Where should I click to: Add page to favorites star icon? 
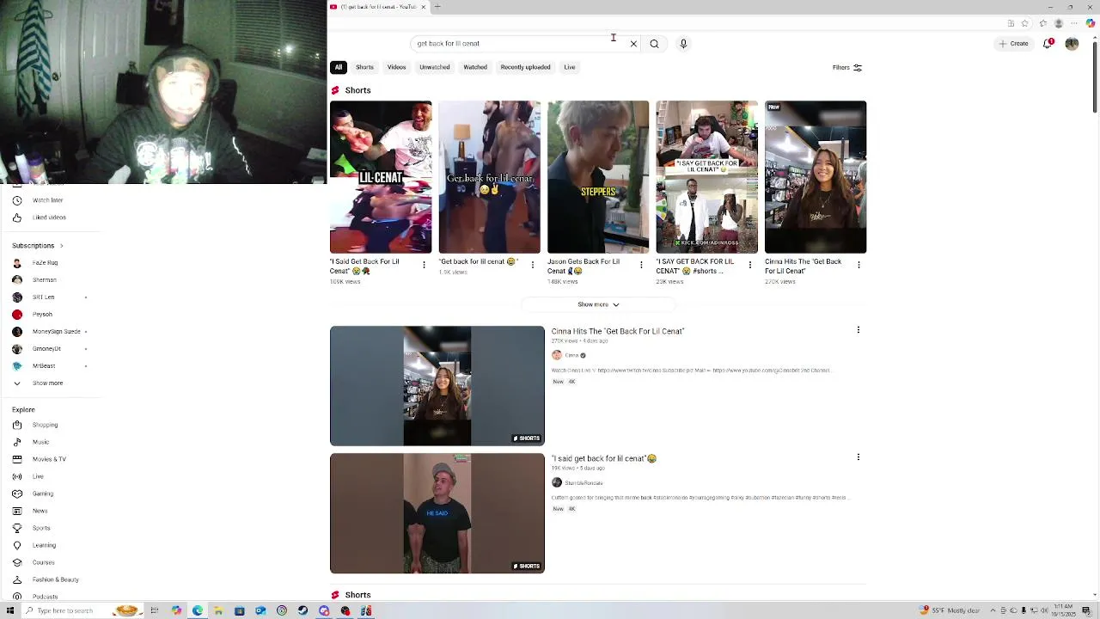(x=1024, y=23)
